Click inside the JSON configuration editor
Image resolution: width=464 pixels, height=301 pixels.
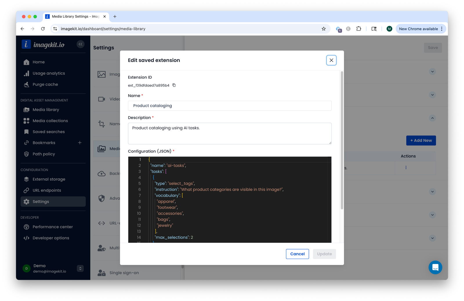coord(230,200)
